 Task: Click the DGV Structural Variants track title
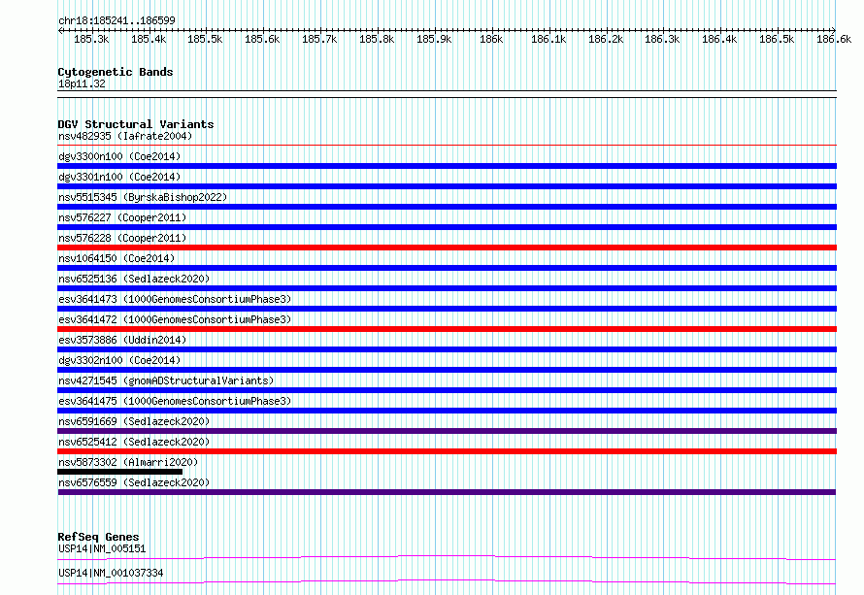pyautogui.click(x=136, y=124)
